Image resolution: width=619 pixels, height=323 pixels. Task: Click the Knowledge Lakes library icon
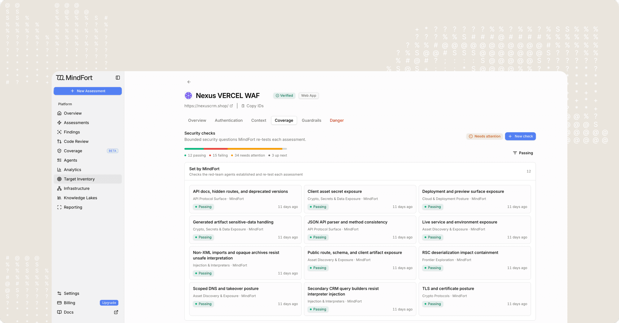tap(59, 198)
